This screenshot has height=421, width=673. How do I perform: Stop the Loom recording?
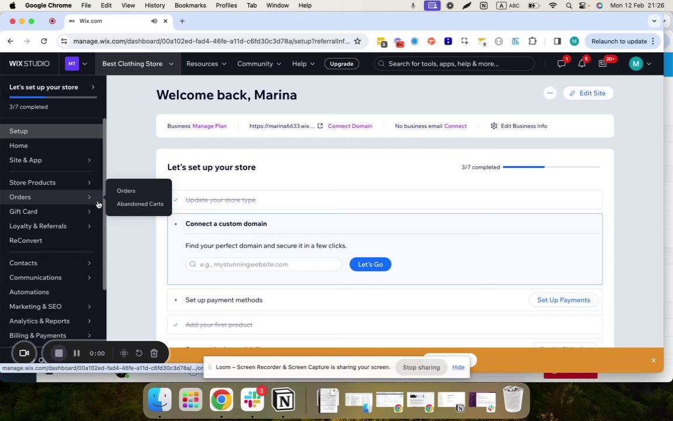[x=59, y=353]
